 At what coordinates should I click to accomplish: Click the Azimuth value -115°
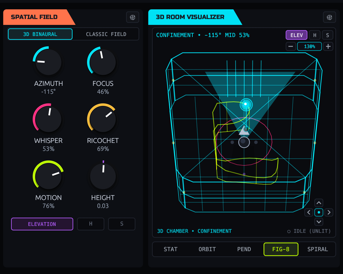48,92
